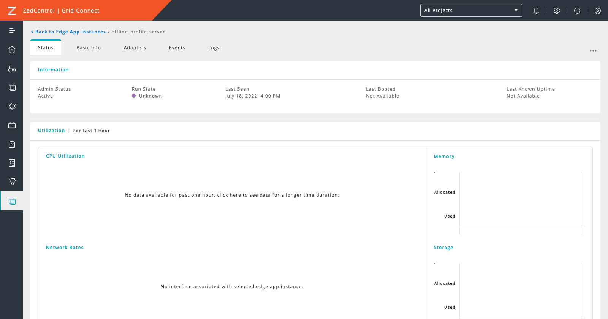Click the offline_profile_server breadcrumb text
Screen dimensions: 608x319
(138, 32)
